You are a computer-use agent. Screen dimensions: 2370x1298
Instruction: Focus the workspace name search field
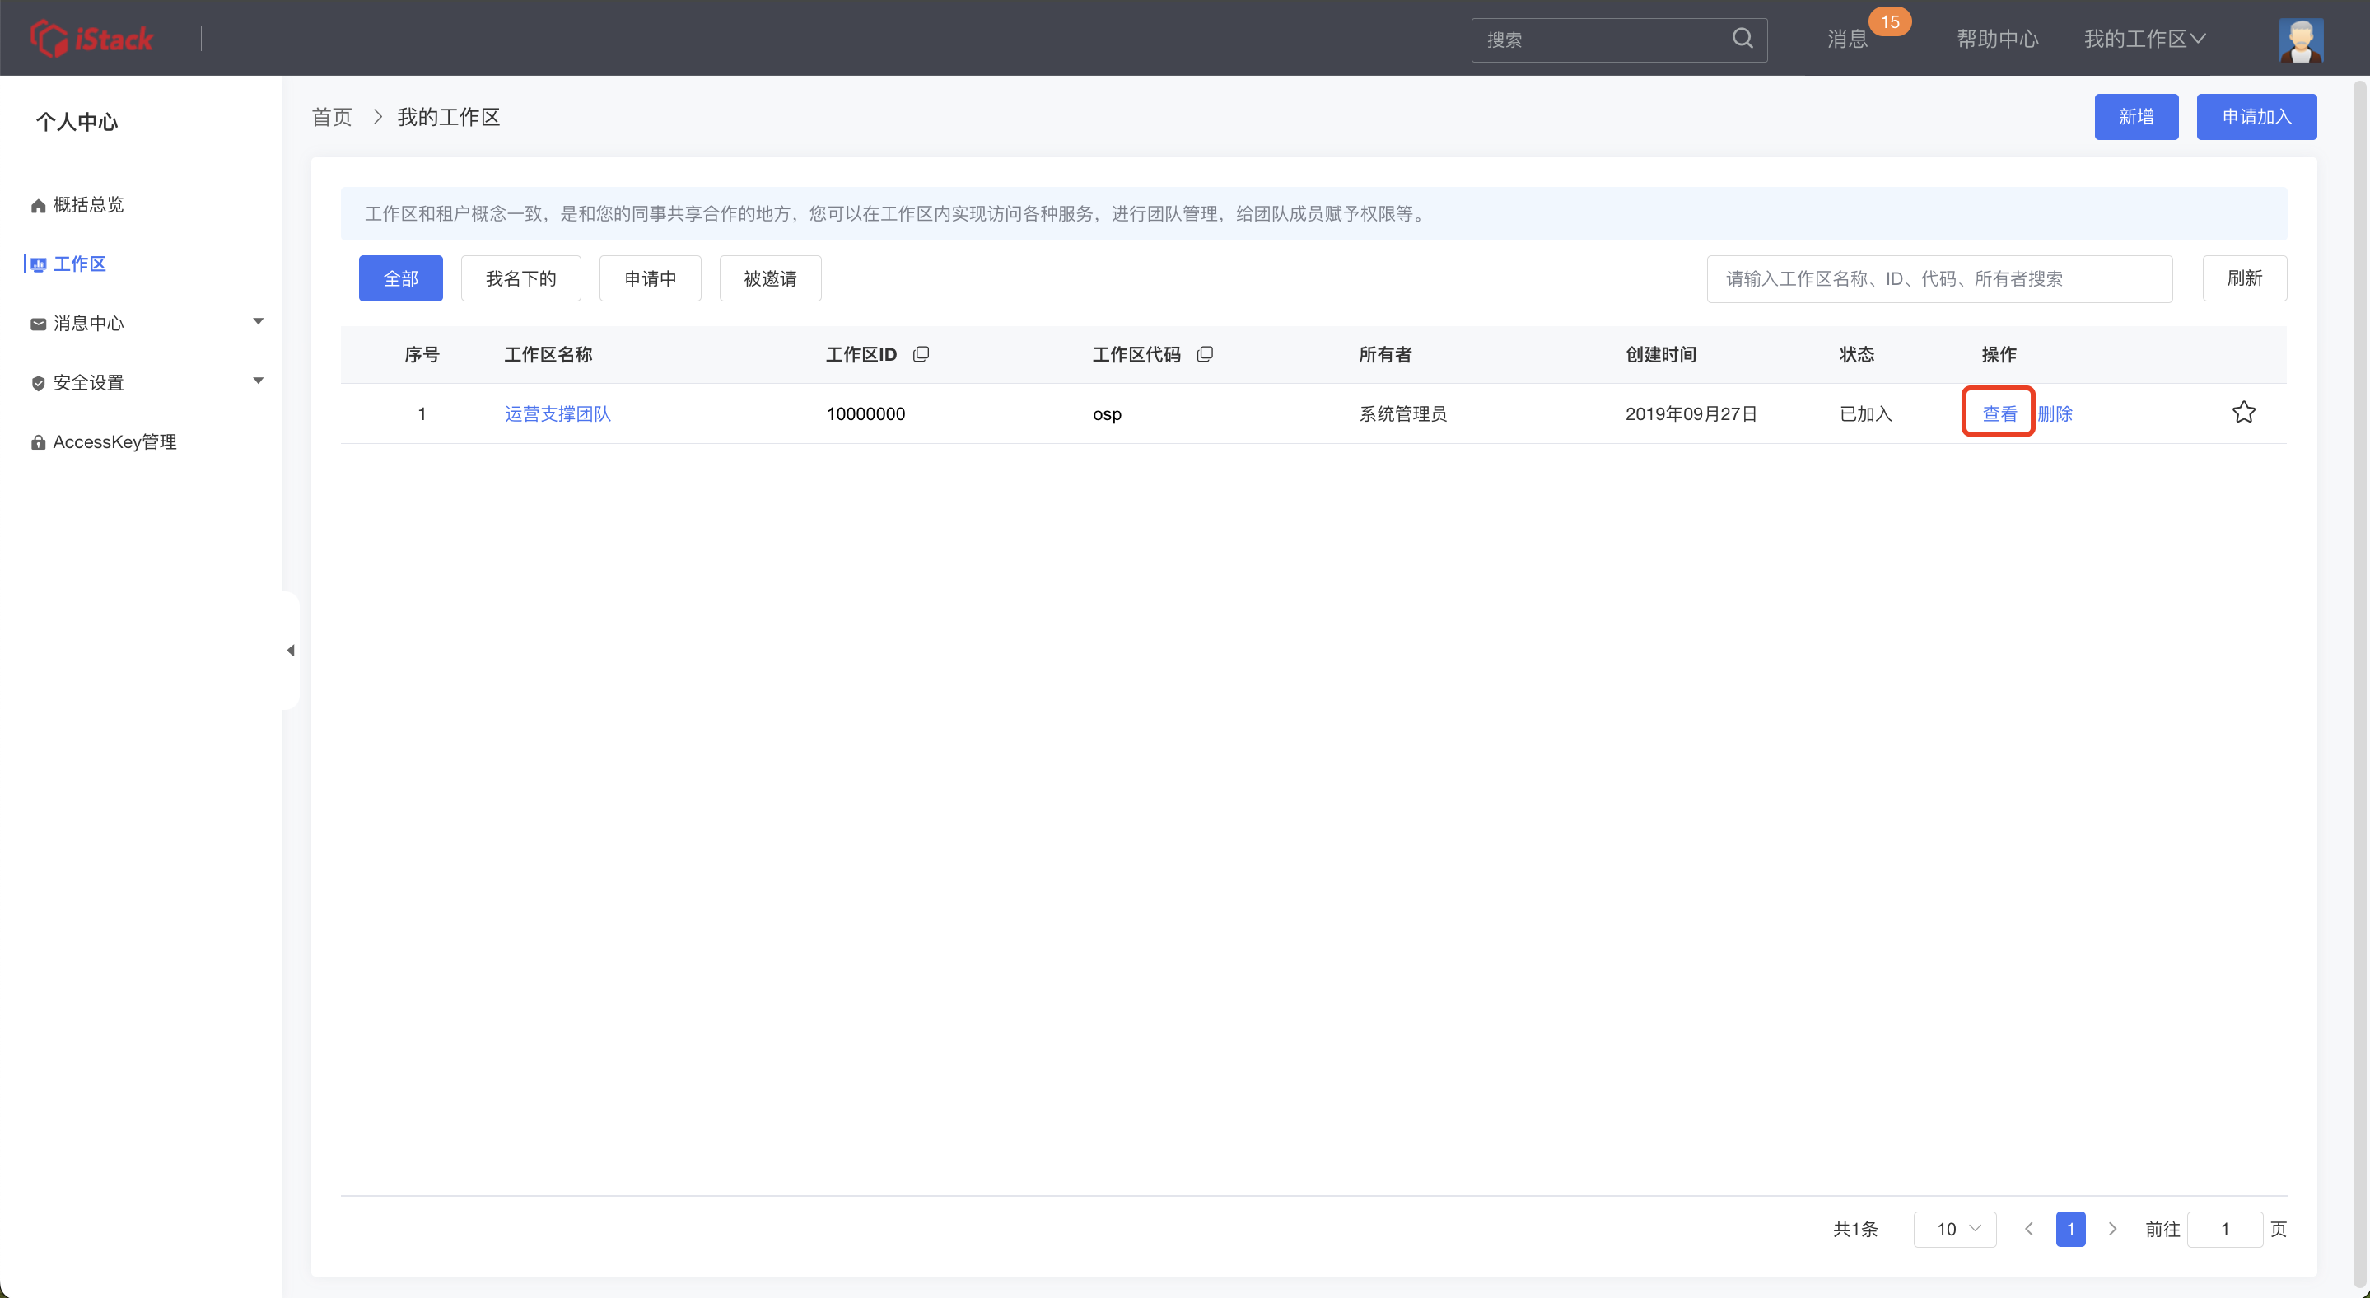(1938, 278)
